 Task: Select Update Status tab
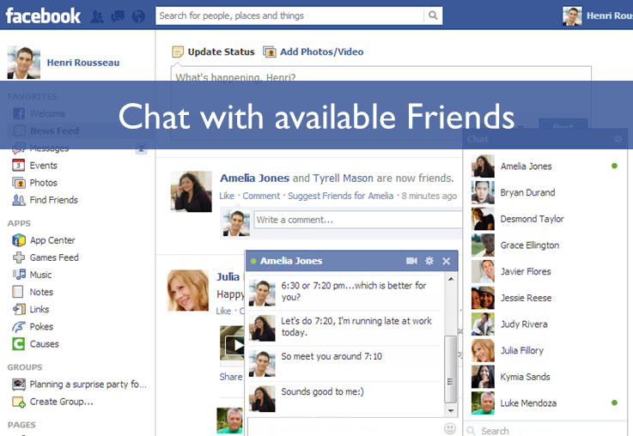221,51
